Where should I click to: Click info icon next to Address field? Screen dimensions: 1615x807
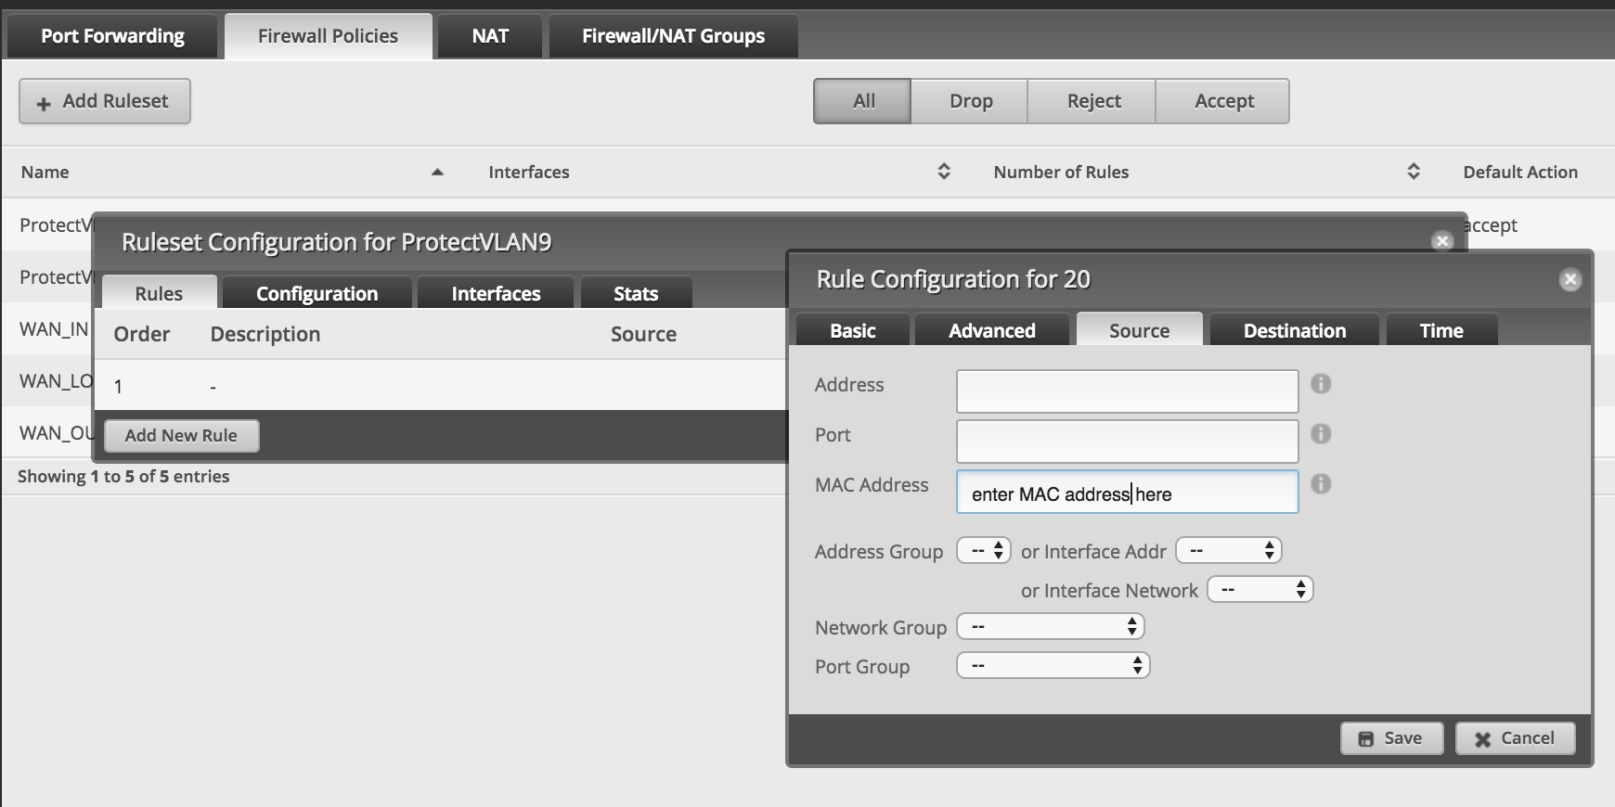point(1321,384)
